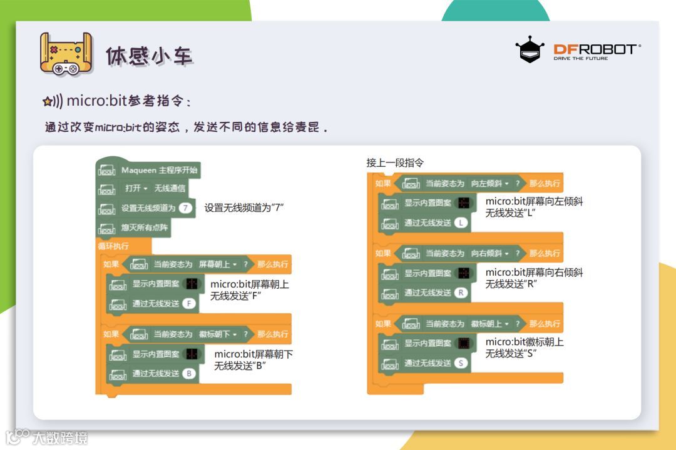676x450 pixels.
Task: Click annotation 无线发送"F"
Action: coord(236,296)
